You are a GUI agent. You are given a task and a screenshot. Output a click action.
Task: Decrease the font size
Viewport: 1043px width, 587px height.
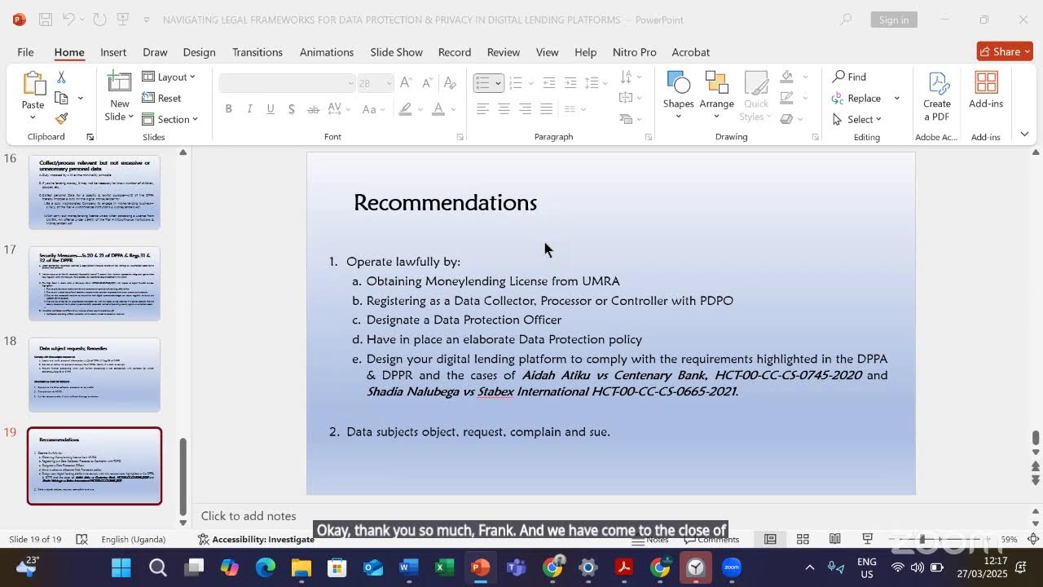pyautogui.click(x=427, y=83)
